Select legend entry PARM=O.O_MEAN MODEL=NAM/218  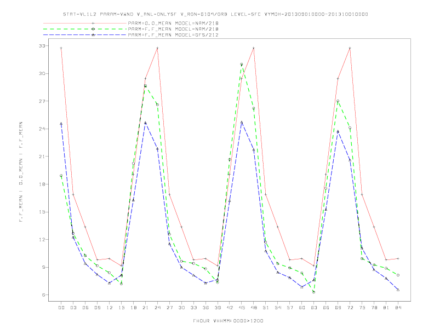point(173,23)
